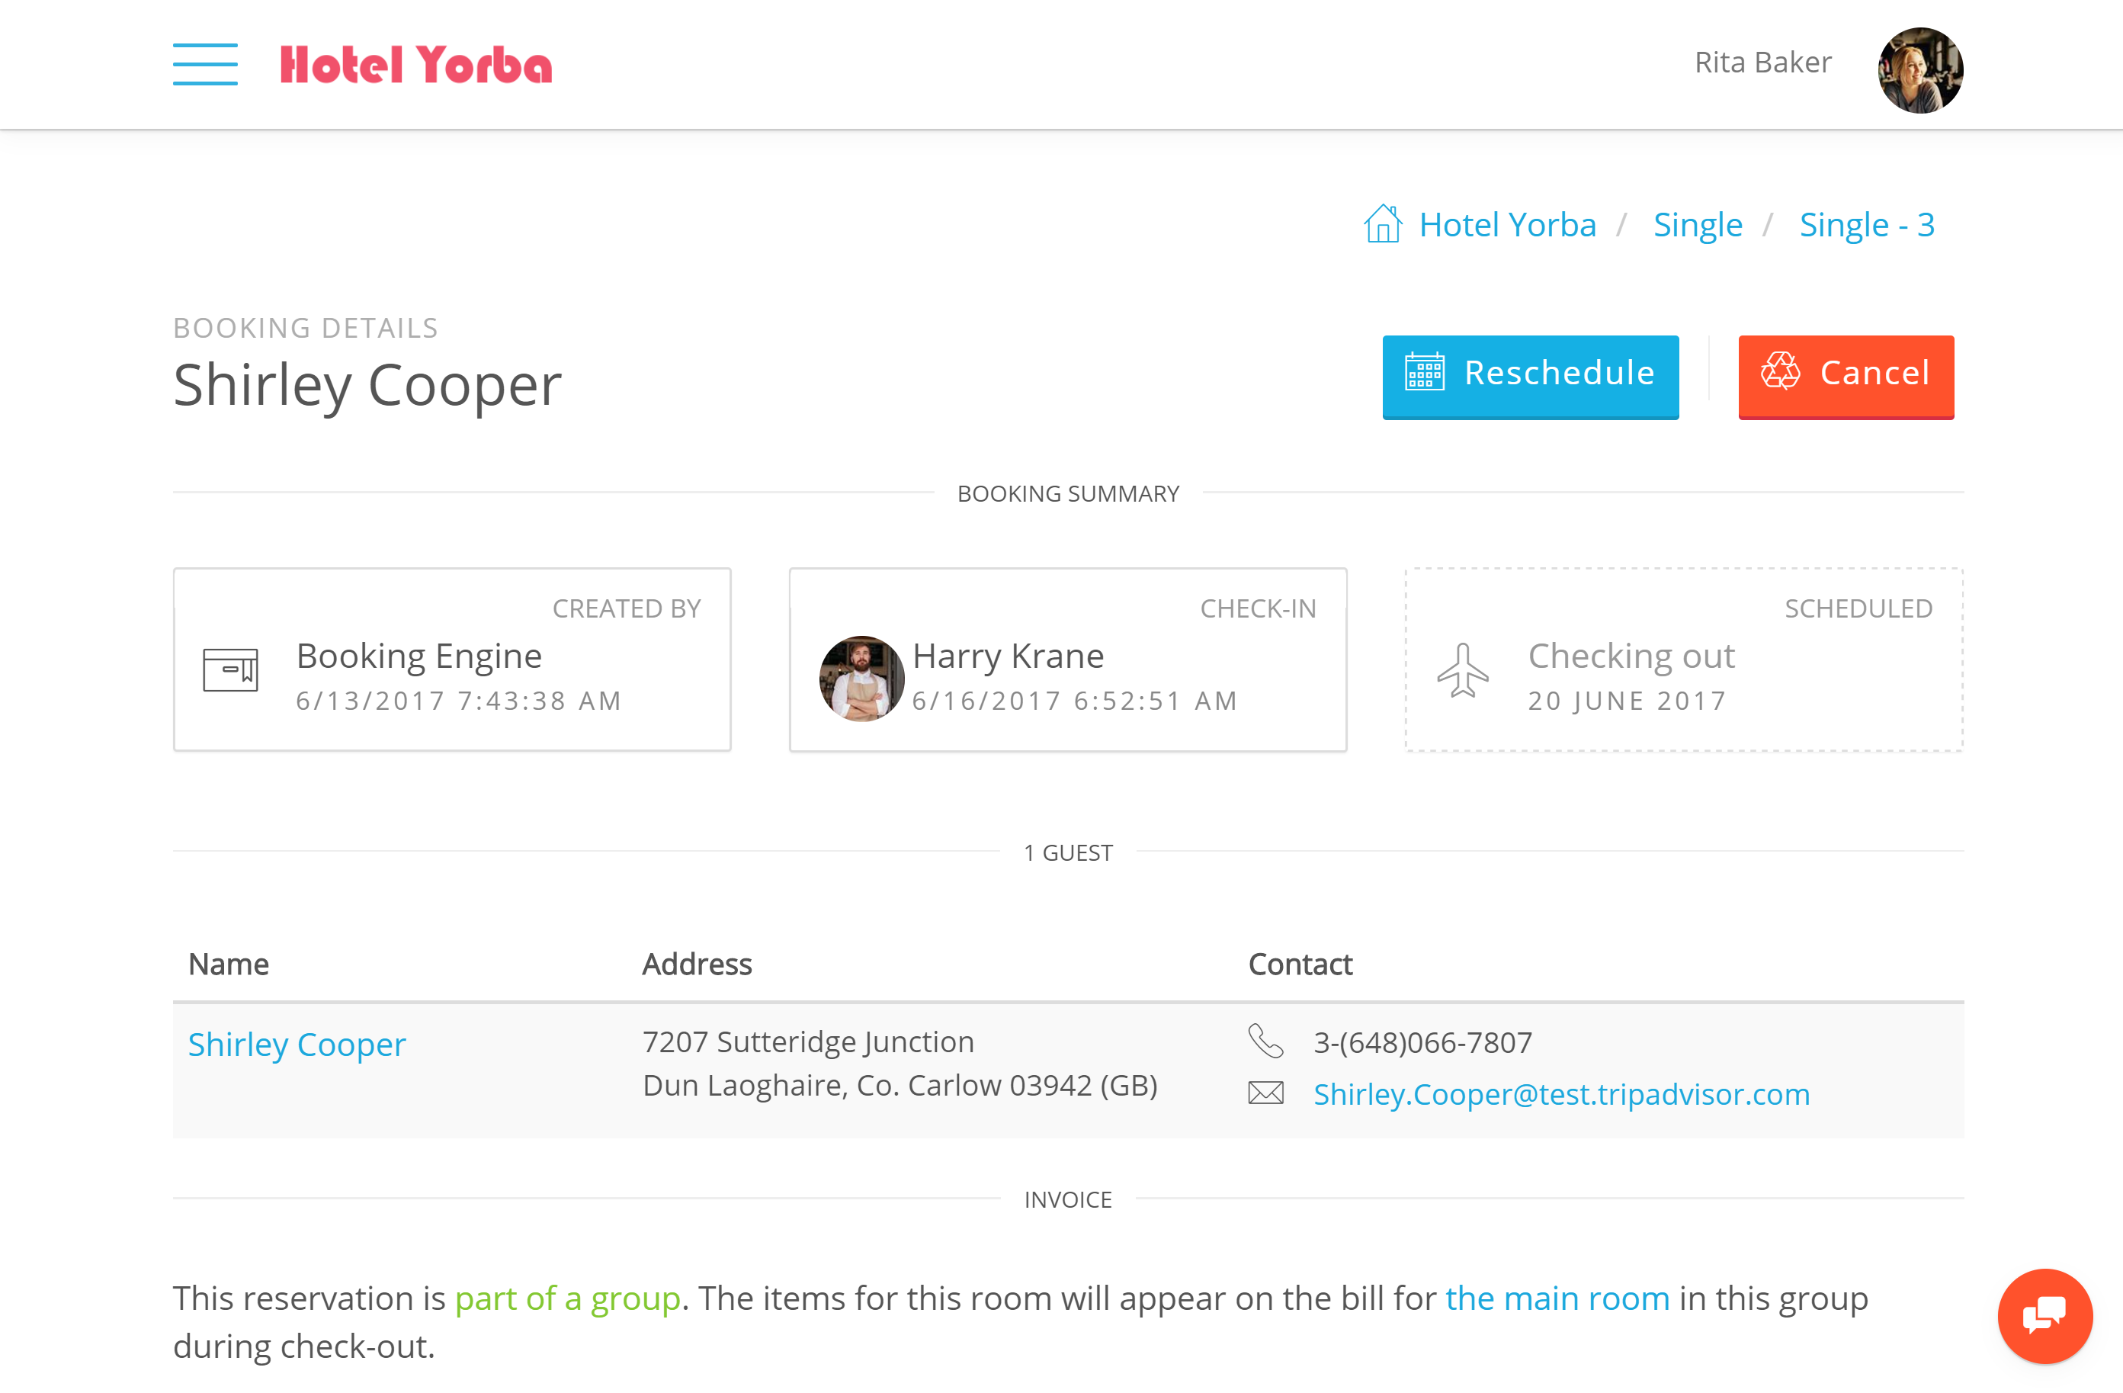Click the home icon in breadcrumb
Screen dimensions: 2123x1393
point(1383,224)
